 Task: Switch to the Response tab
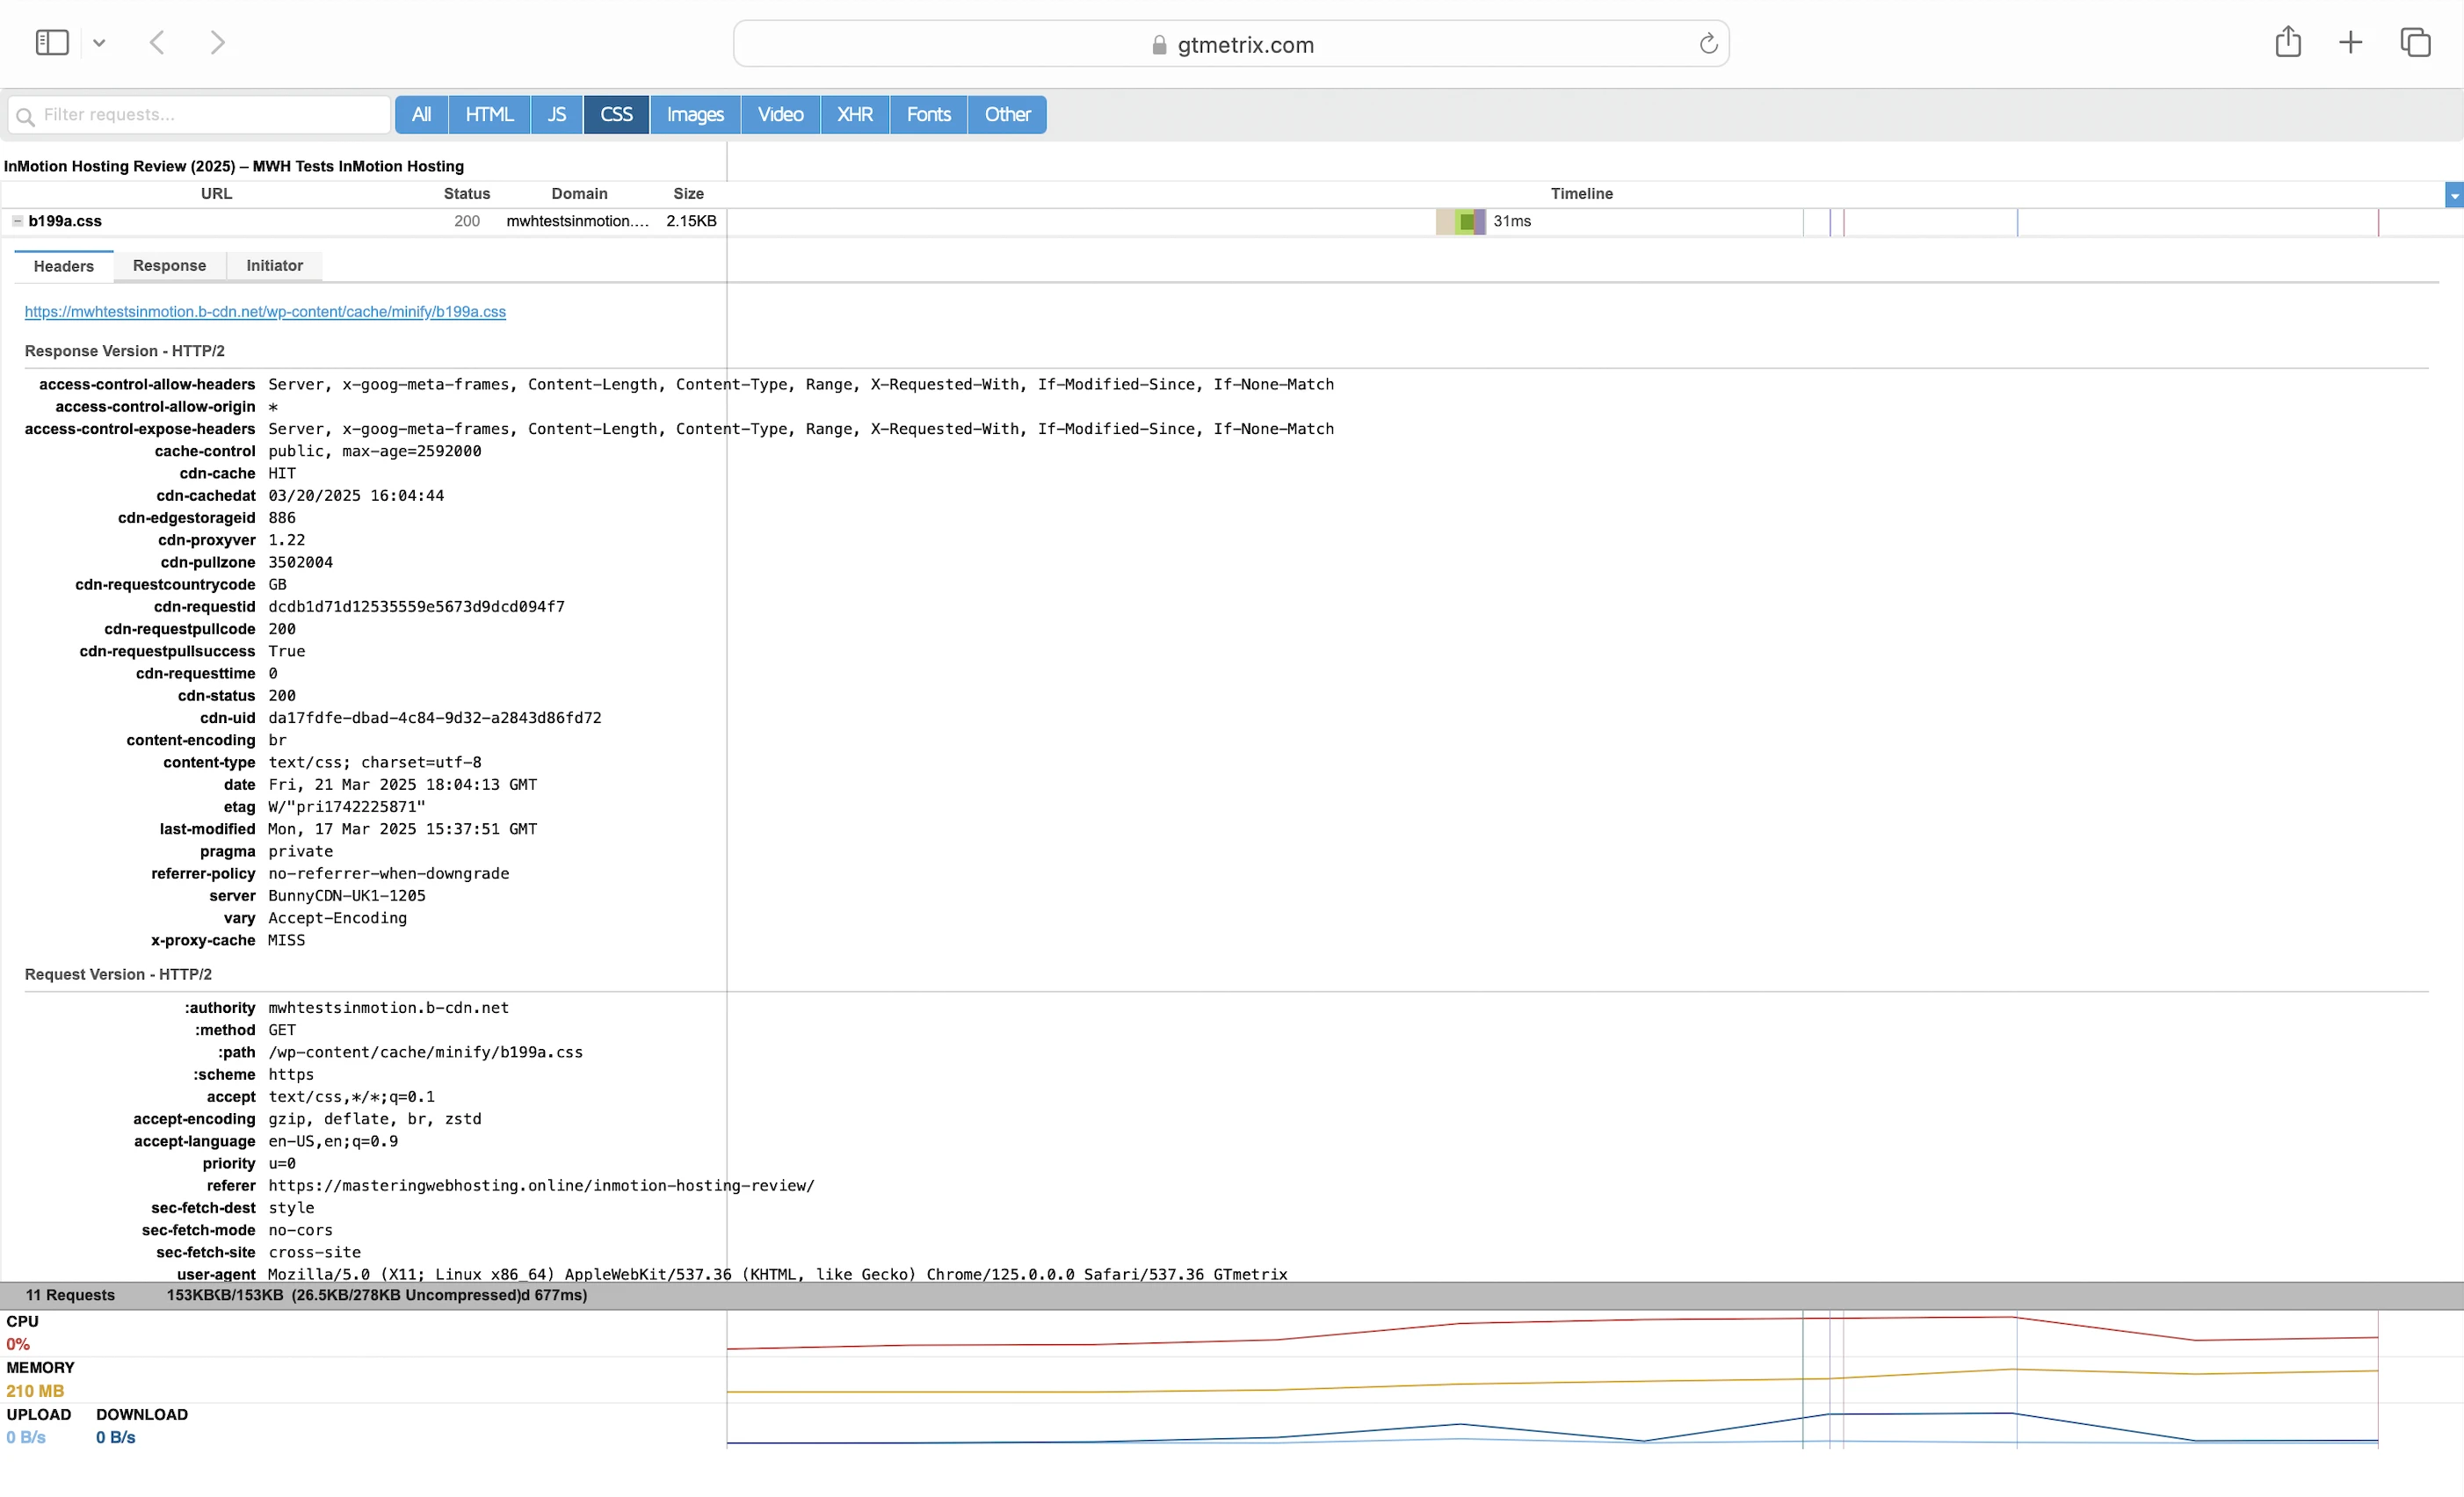pos(169,266)
